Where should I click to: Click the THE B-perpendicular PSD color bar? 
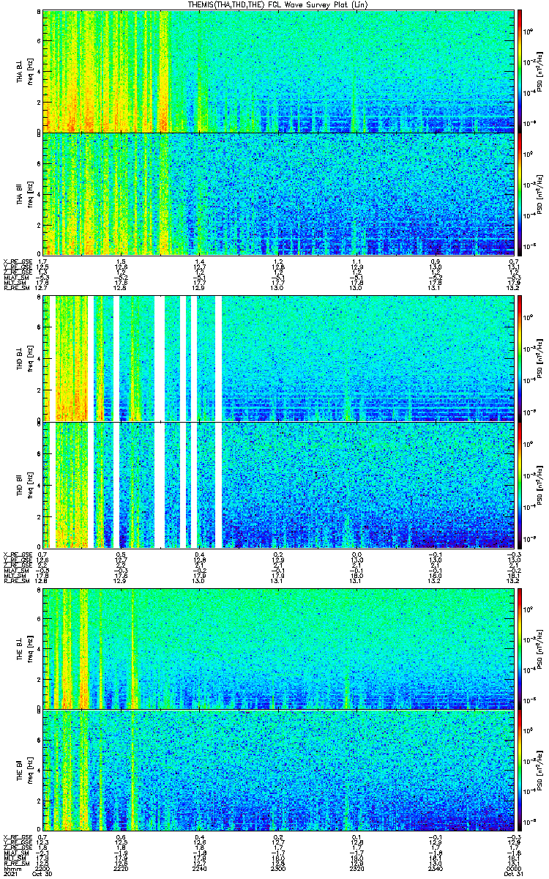pyautogui.click(x=520, y=648)
